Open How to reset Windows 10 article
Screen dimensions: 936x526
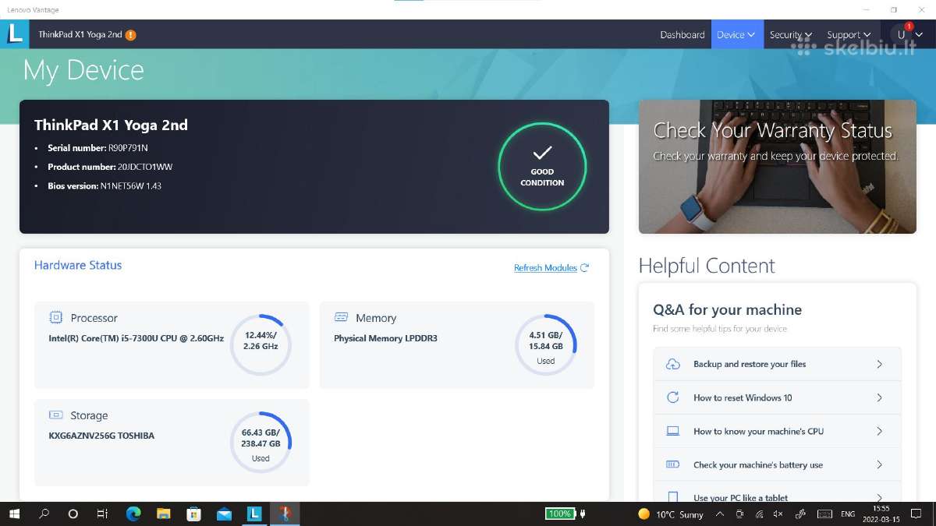click(x=777, y=397)
